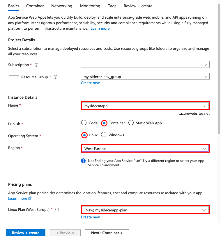The image size is (221, 242).
Task: Click the Linux Plan info icon
Action: (57, 209)
